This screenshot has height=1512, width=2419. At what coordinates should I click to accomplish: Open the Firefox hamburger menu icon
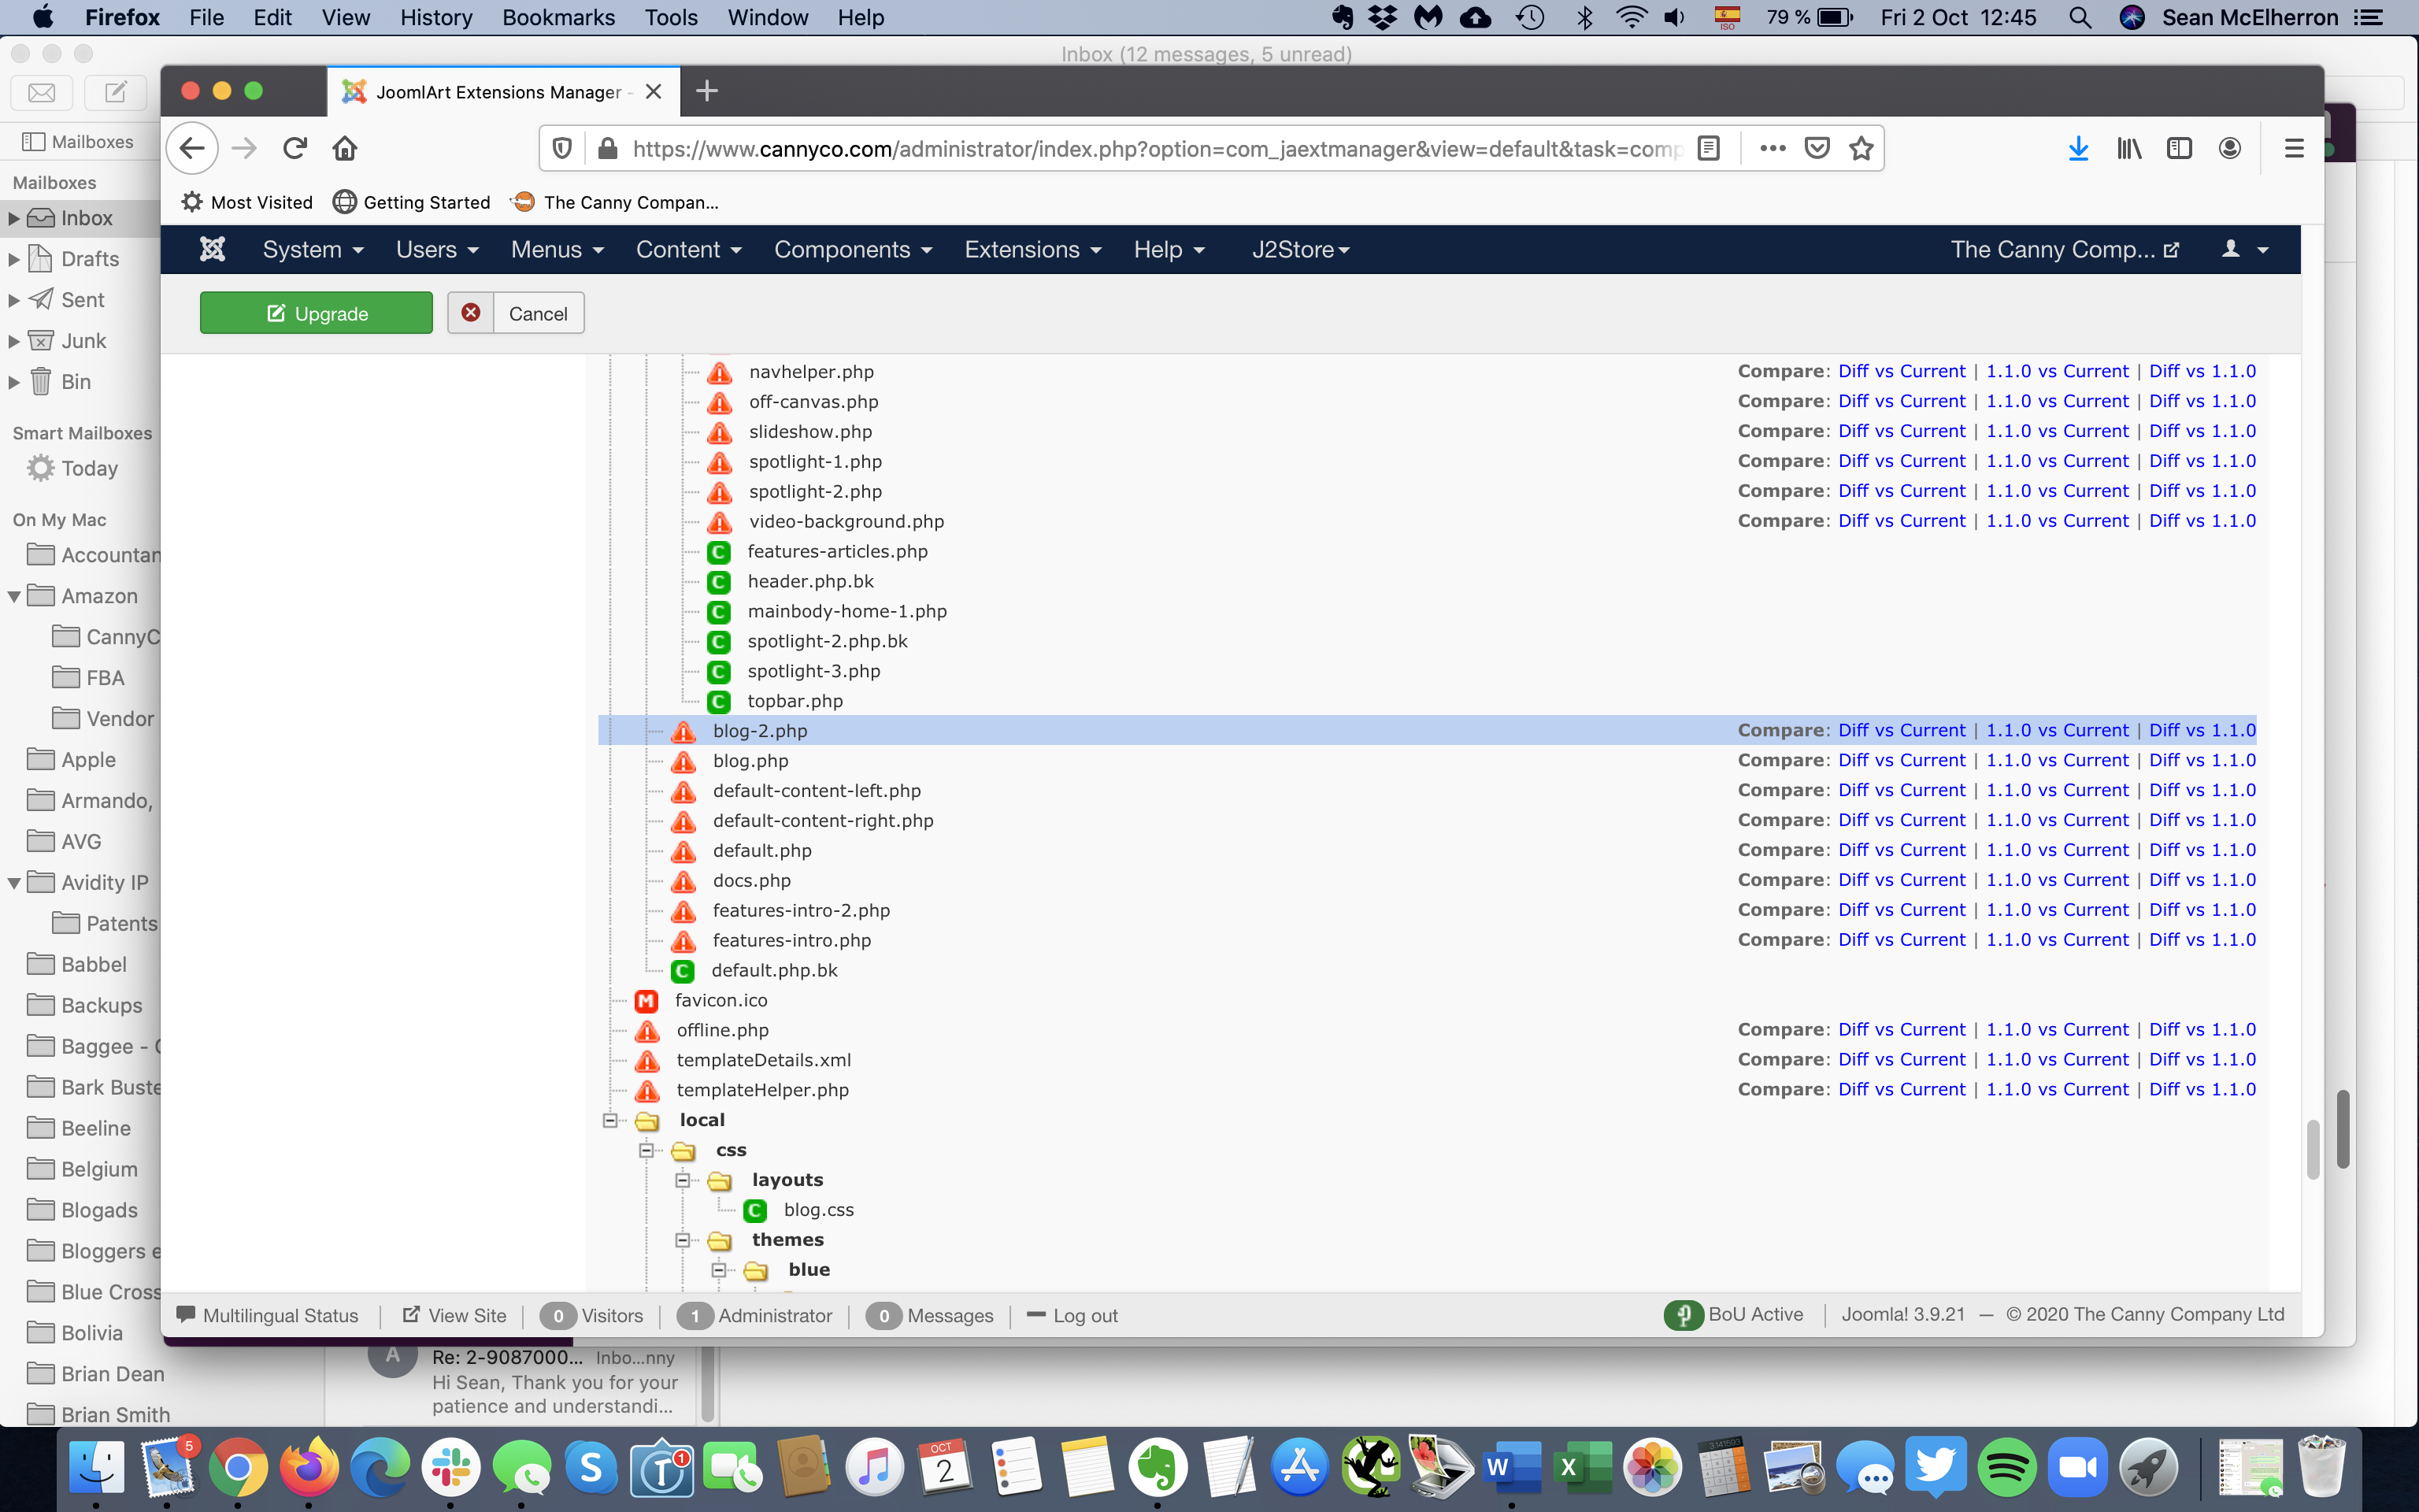click(x=2293, y=149)
